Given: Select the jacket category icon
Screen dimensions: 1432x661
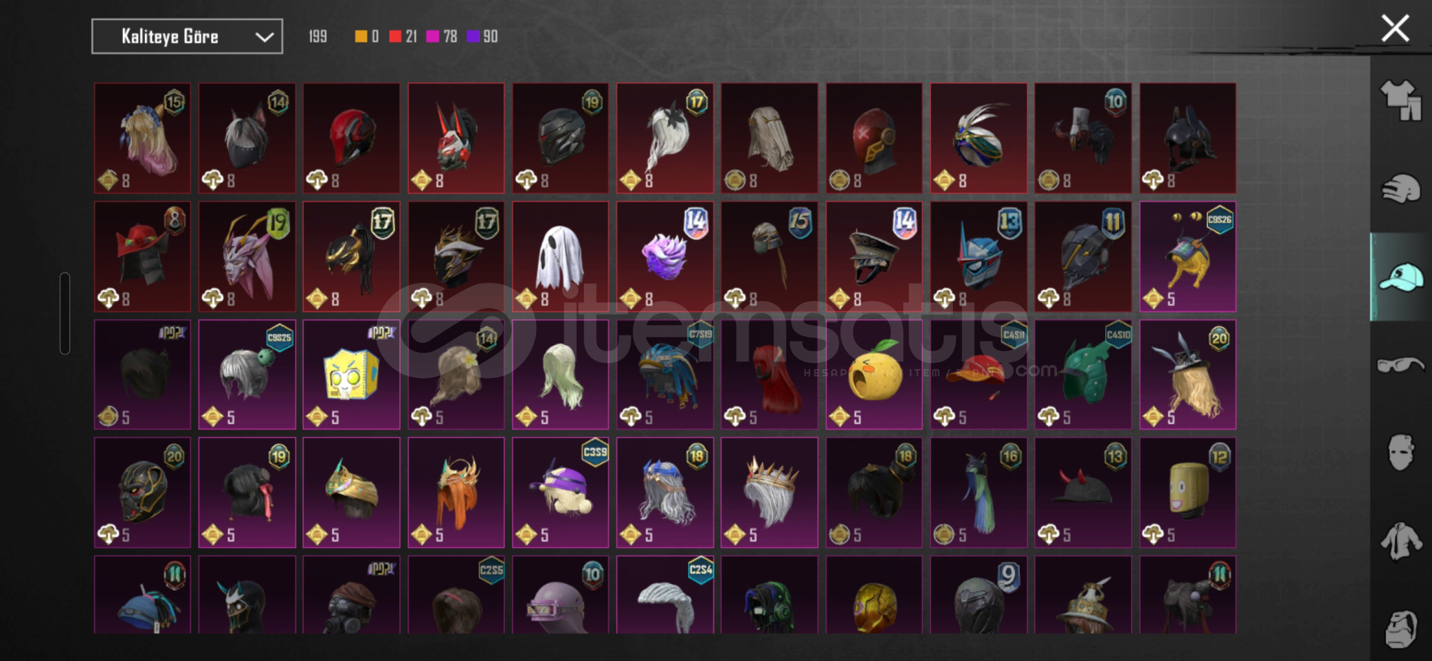Looking at the screenshot, I should point(1400,541).
